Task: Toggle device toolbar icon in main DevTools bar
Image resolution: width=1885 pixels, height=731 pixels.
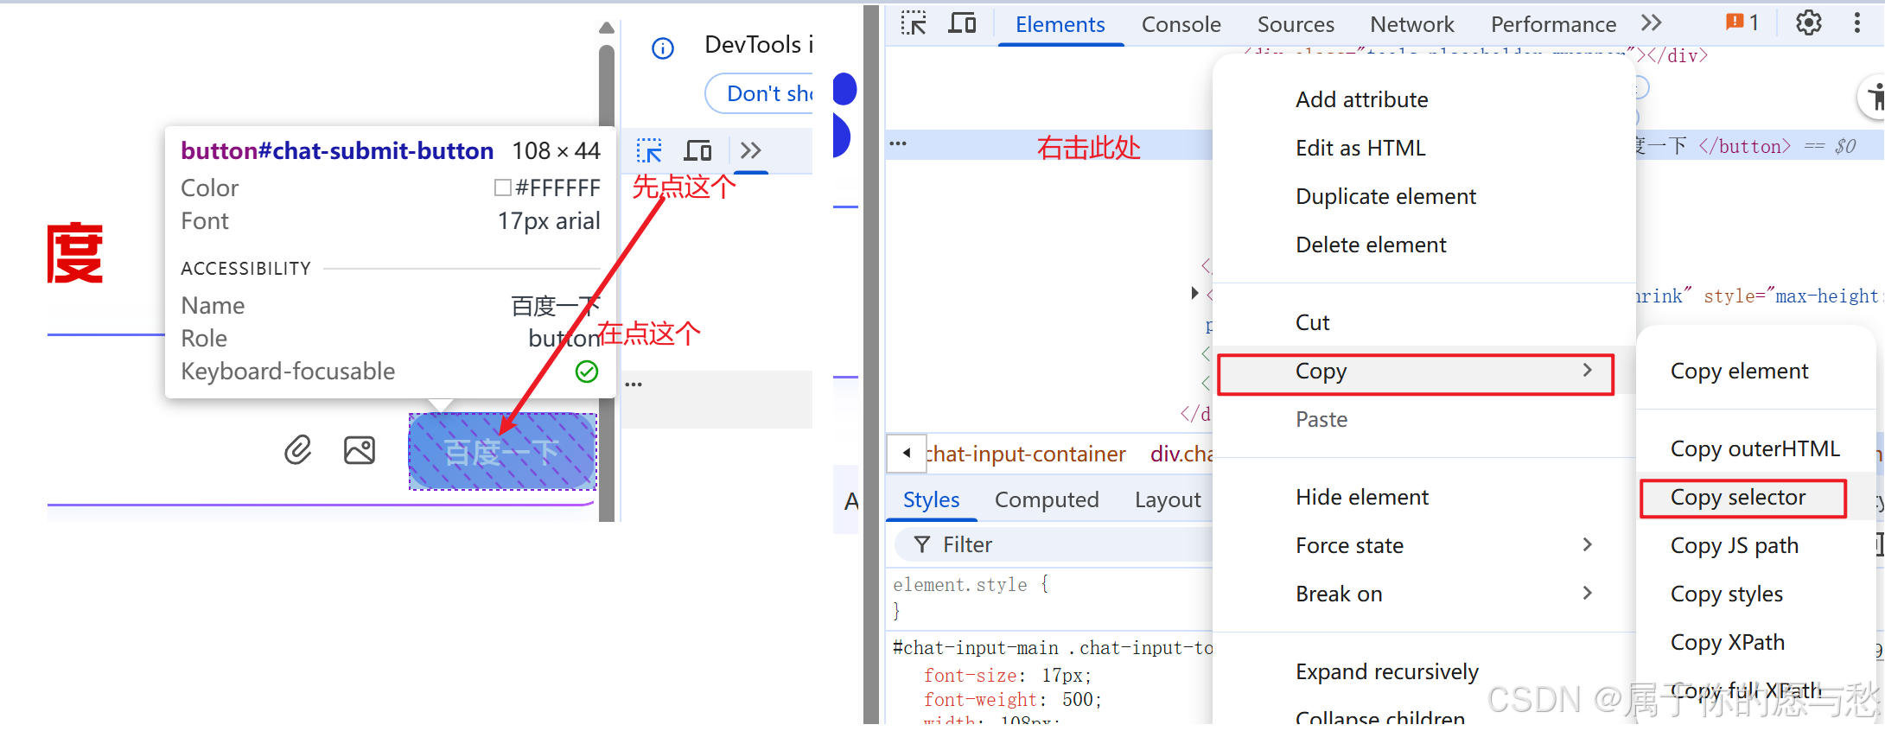Action: (x=962, y=23)
